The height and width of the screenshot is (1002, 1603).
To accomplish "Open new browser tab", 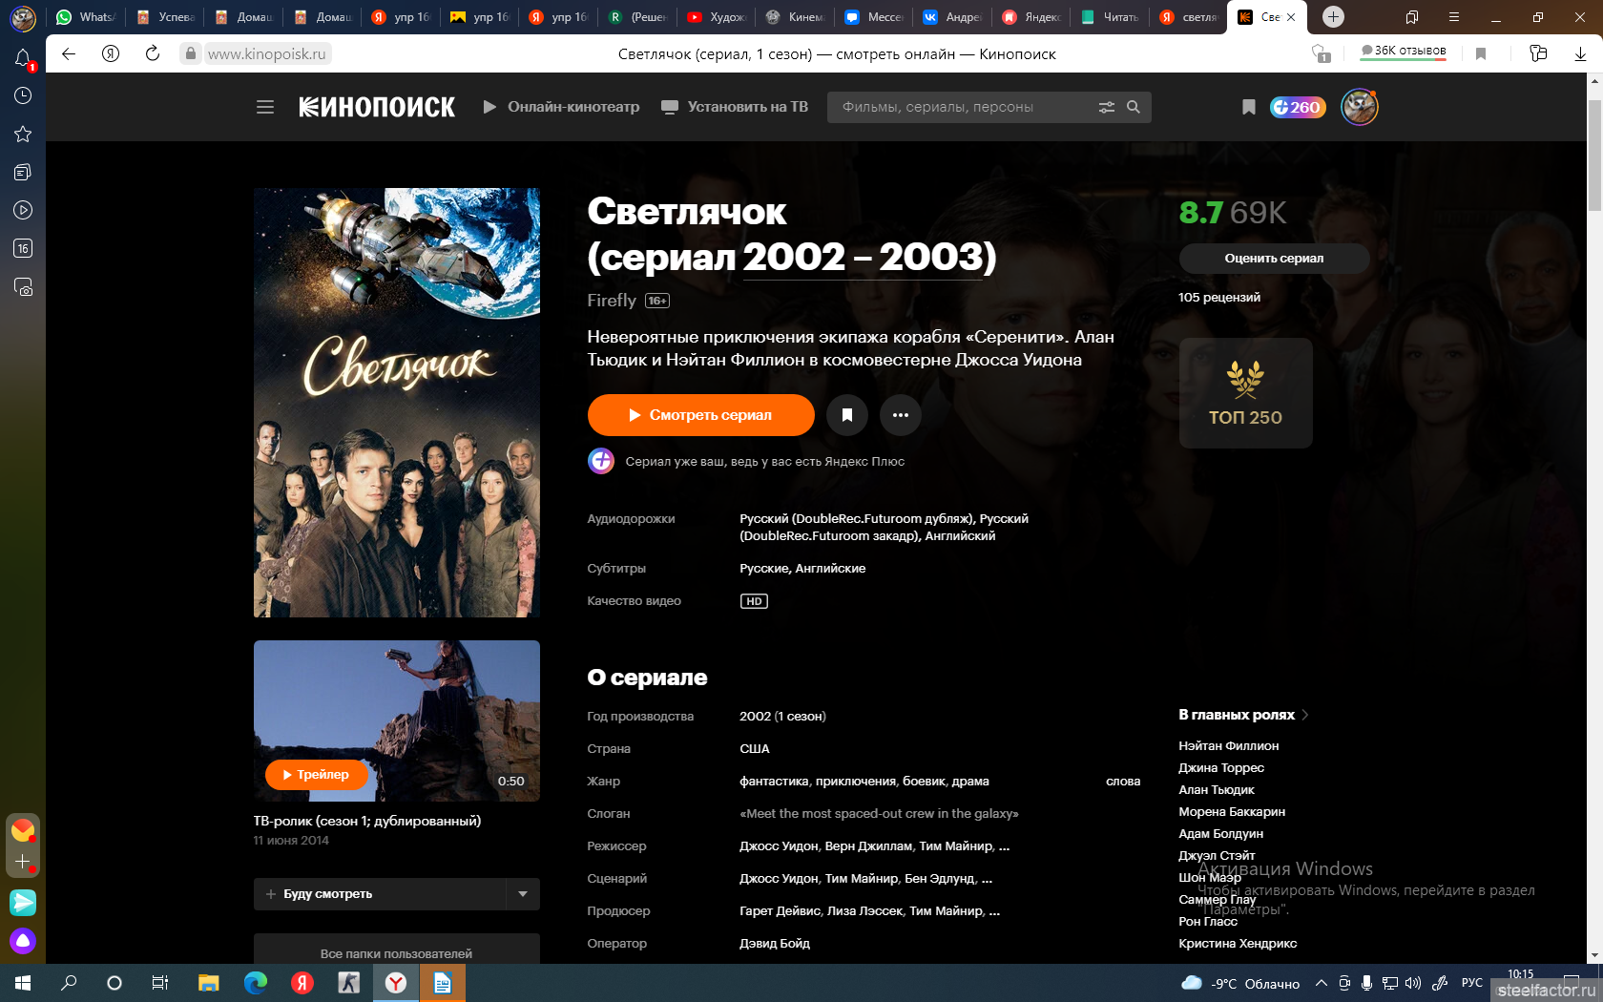I will [1333, 16].
